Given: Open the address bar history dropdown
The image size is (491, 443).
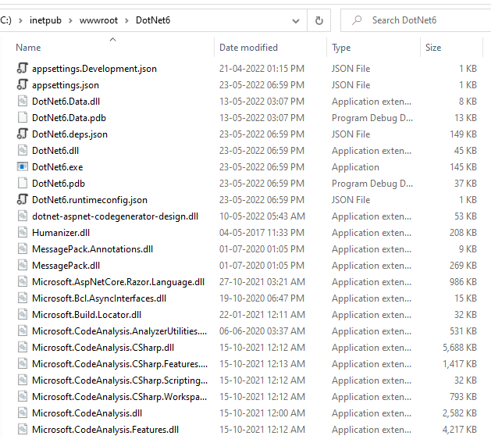Looking at the screenshot, I should (296, 21).
